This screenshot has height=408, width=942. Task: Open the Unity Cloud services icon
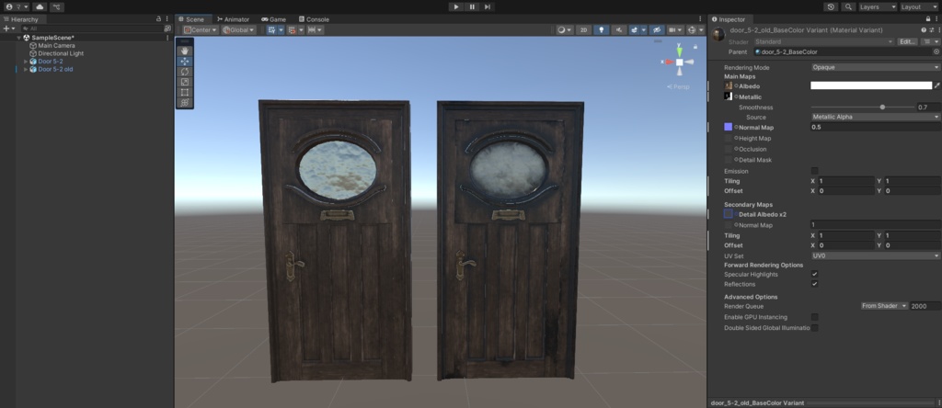tap(39, 6)
